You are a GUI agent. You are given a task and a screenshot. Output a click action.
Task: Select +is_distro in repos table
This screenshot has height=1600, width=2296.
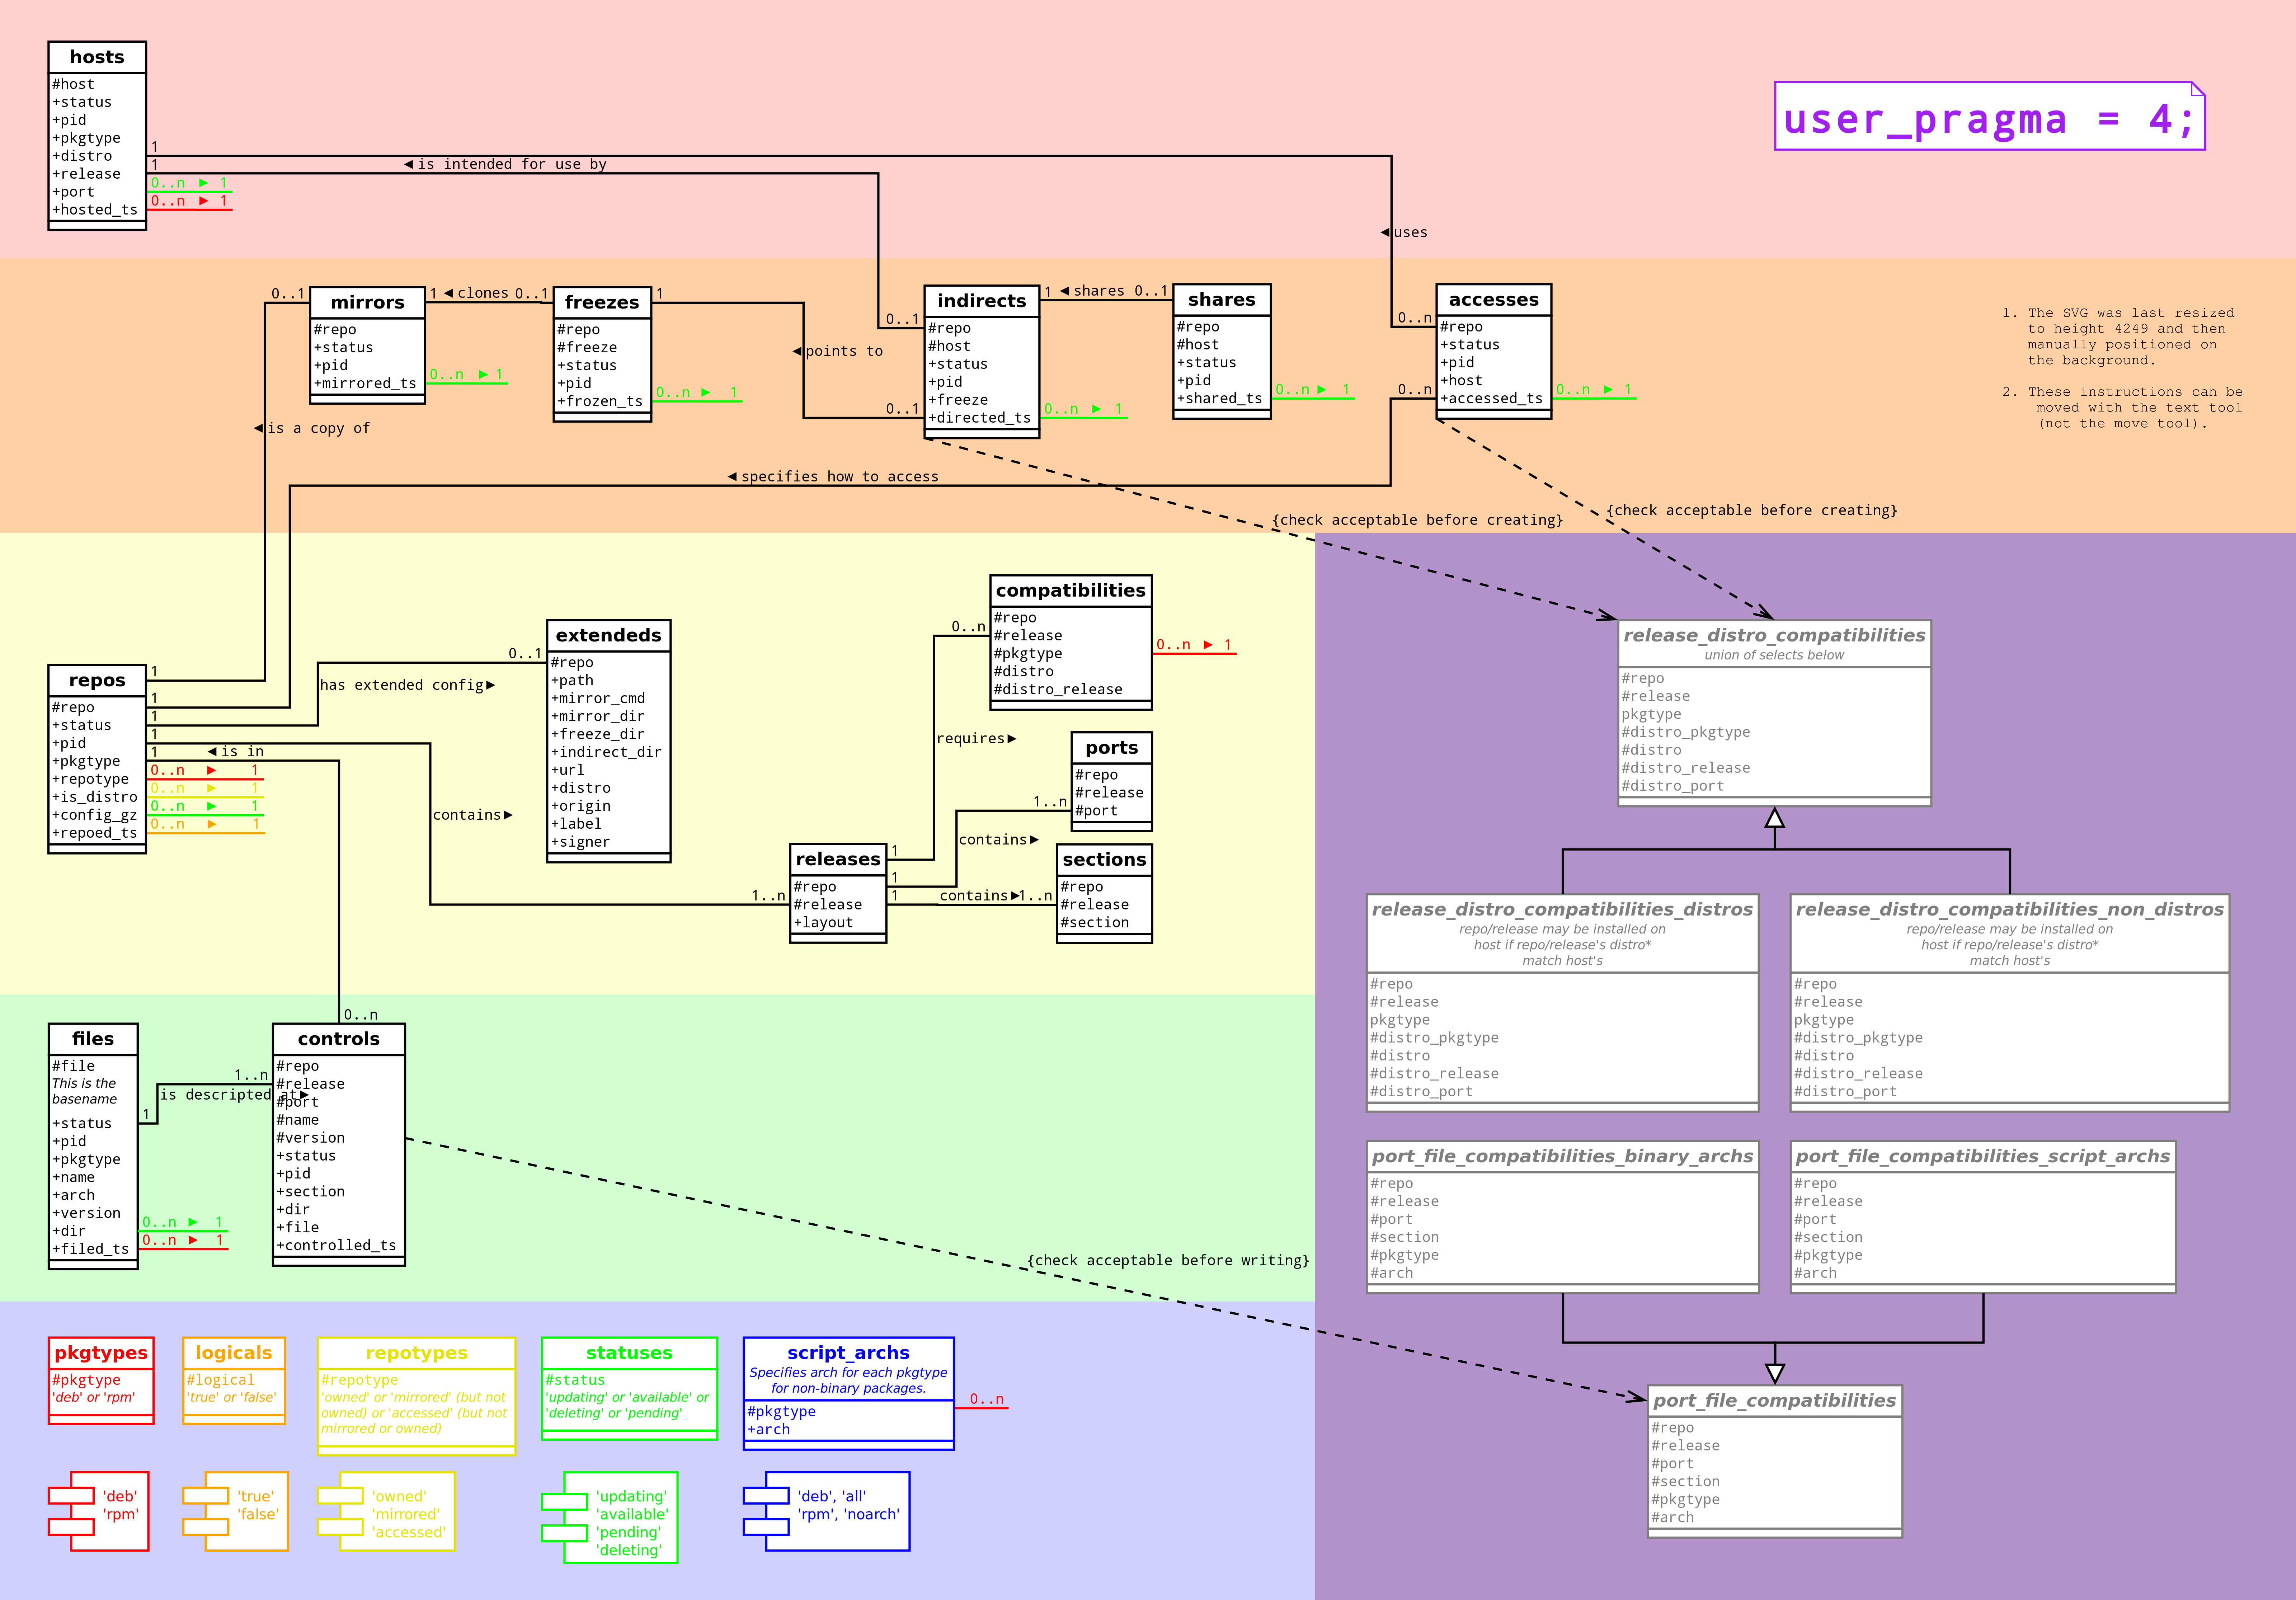coord(95,797)
